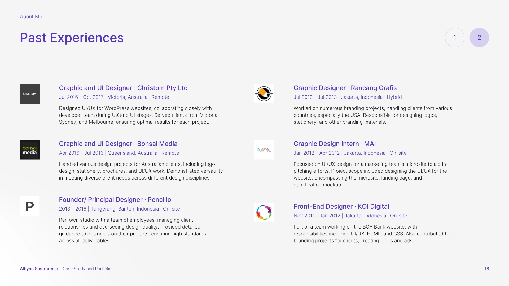The height and width of the screenshot is (286, 509).
Task: Go to page 1 indicator
Action: click(x=455, y=38)
